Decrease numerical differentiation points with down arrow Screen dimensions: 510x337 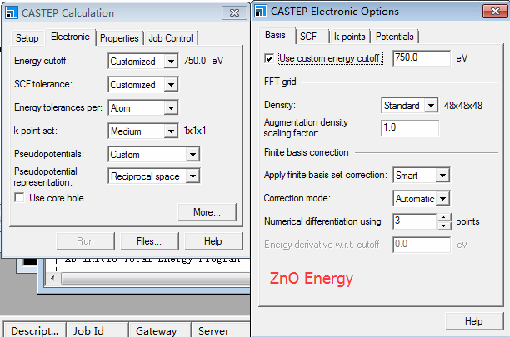(444, 225)
